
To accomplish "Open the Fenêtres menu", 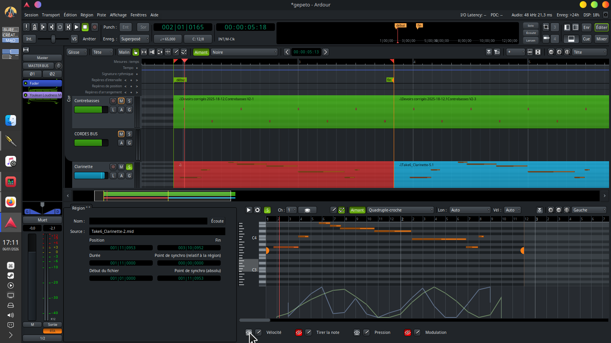I will 138,15.
